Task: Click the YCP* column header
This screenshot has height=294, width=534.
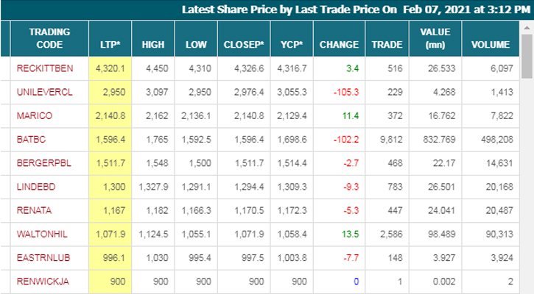Action: (292, 45)
